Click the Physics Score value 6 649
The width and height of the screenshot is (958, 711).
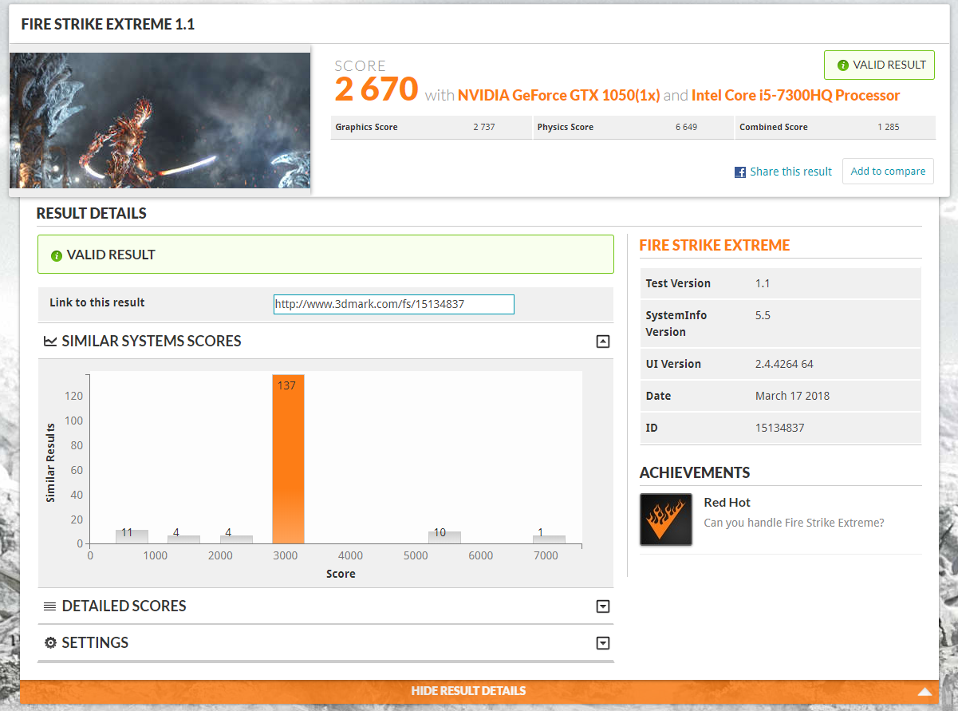(686, 127)
